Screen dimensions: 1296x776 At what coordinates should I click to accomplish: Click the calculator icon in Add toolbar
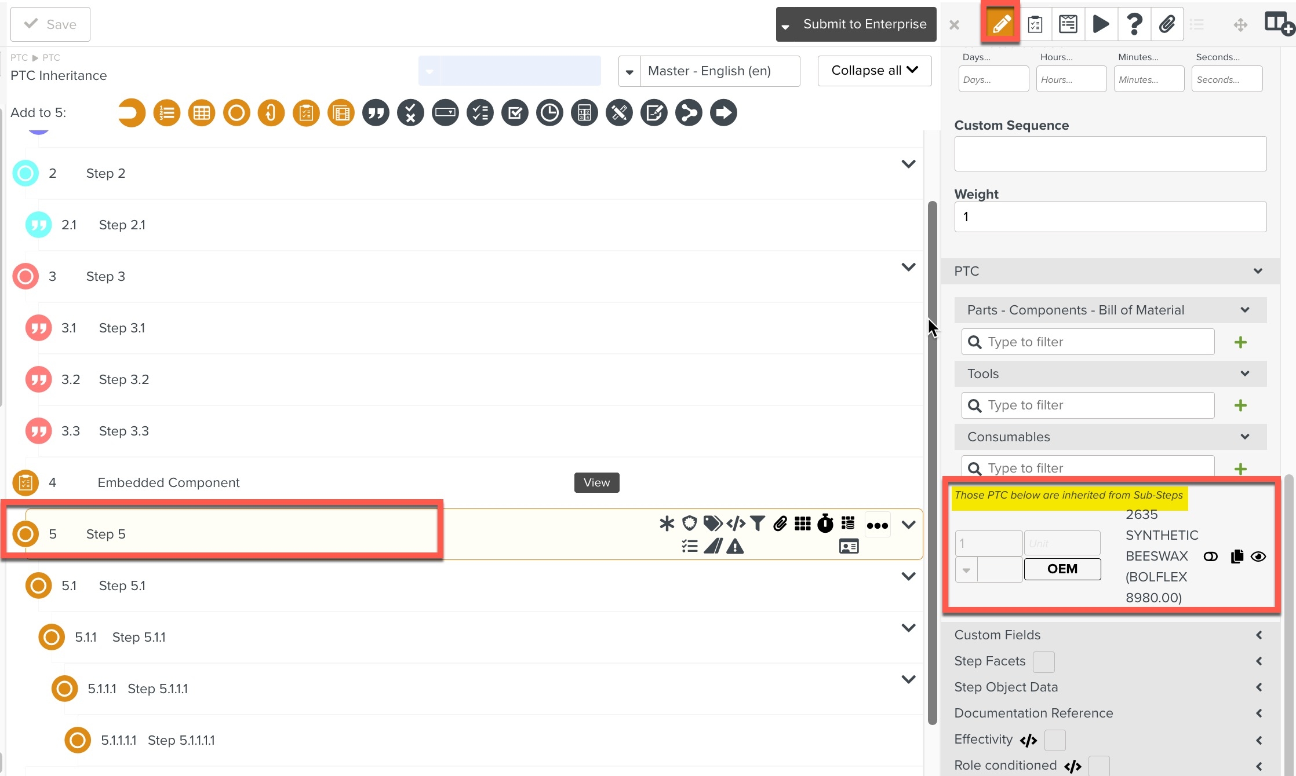point(584,113)
